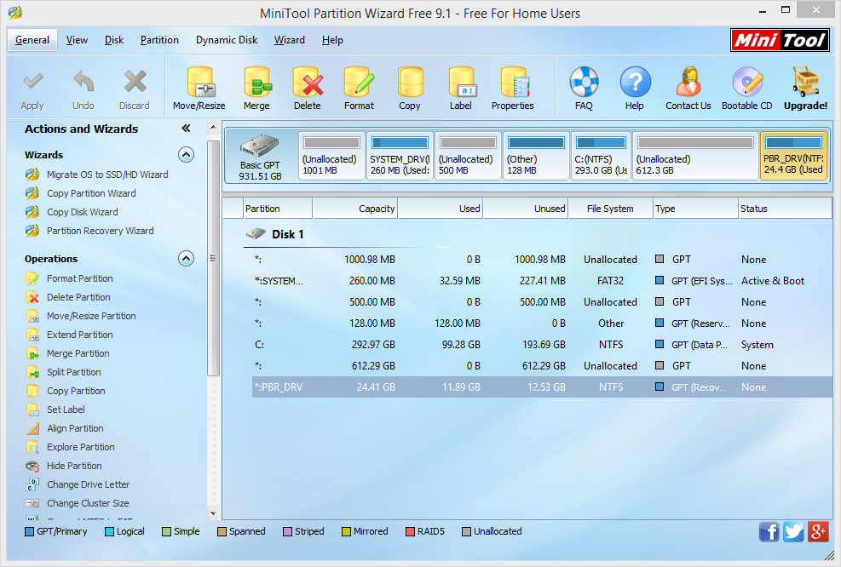Click the sidebar scroll up arrow

tap(213, 128)
